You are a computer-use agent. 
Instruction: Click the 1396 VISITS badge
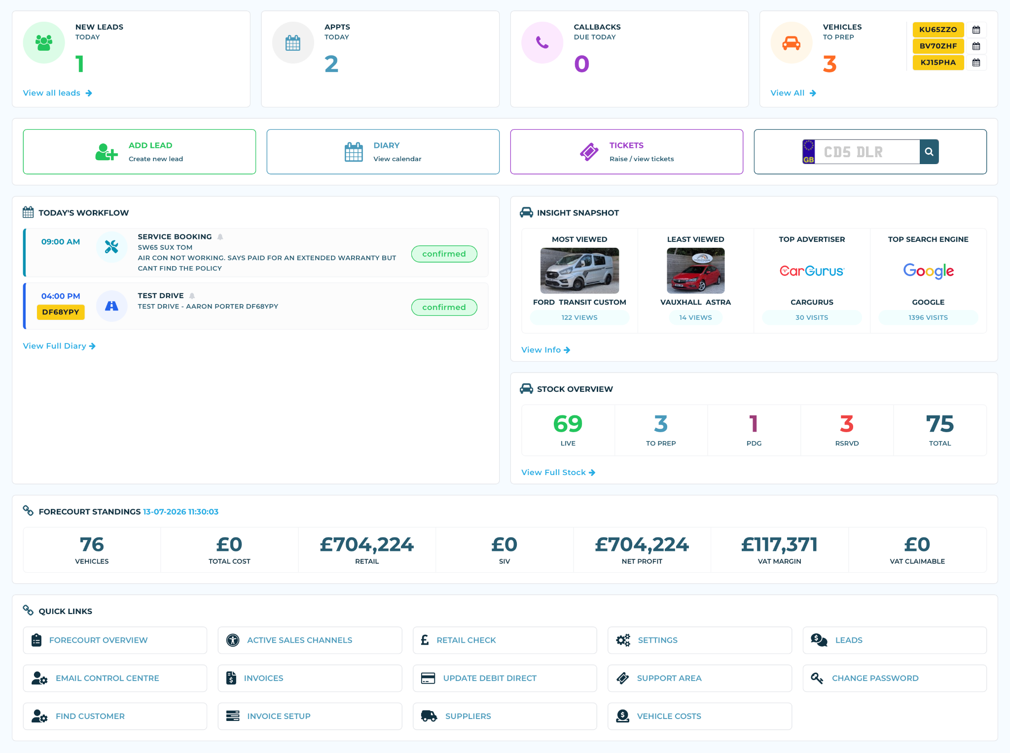click(x=928, y=318)
